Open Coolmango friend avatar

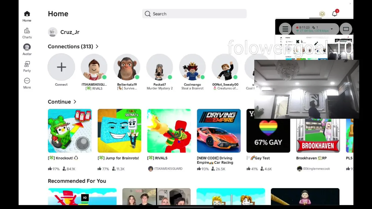coord(192,67)
